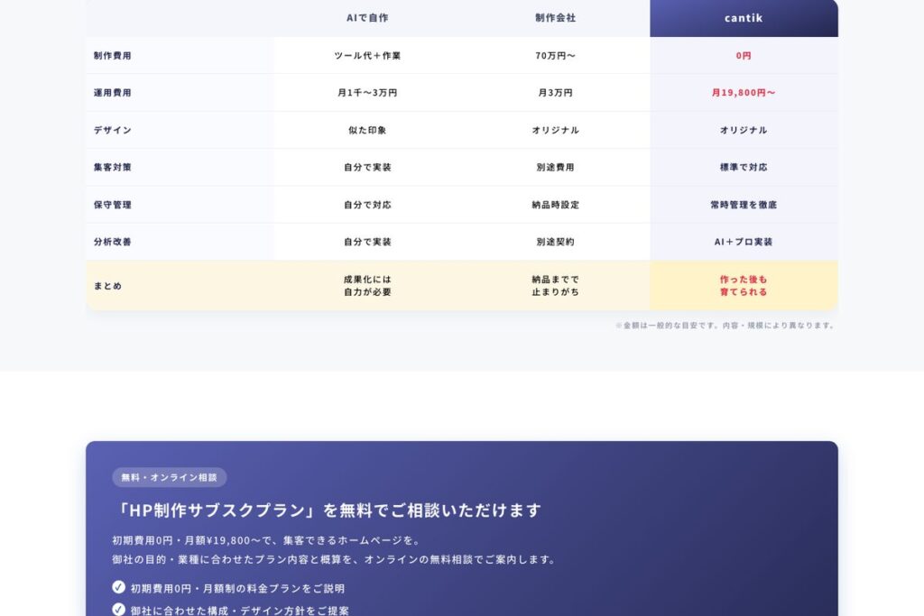
Task: Select the デザイン row label
Action: tap(113, 130)
